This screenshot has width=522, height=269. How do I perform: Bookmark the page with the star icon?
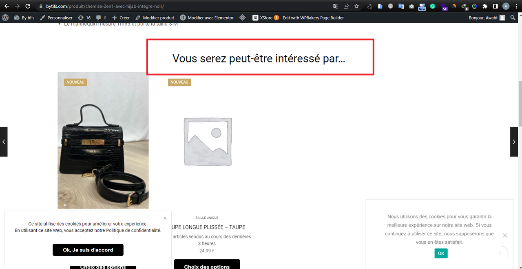click(x=357, y=6)
